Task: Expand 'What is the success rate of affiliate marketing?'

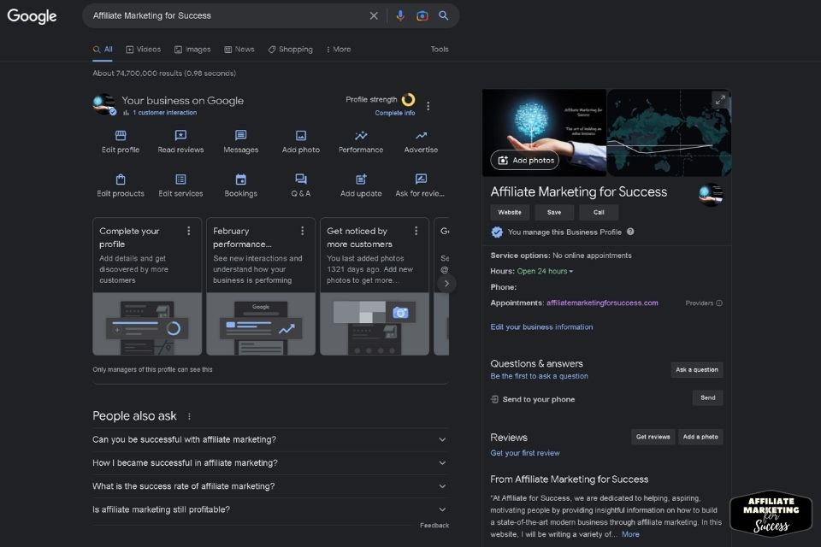Action: pos(270,486)
